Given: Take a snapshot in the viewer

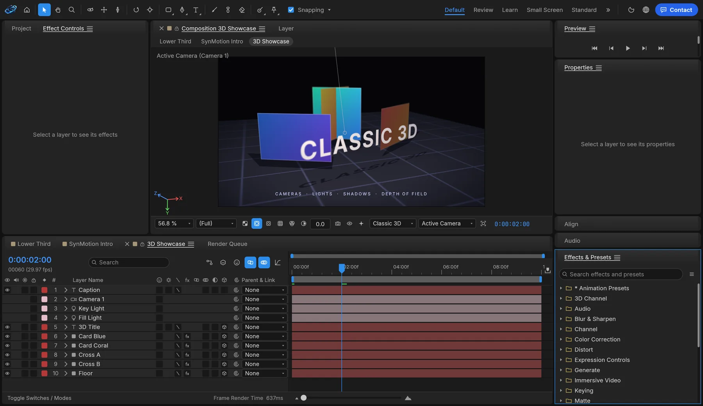Looking at the screenshot, I should click(x=338, y=223).
